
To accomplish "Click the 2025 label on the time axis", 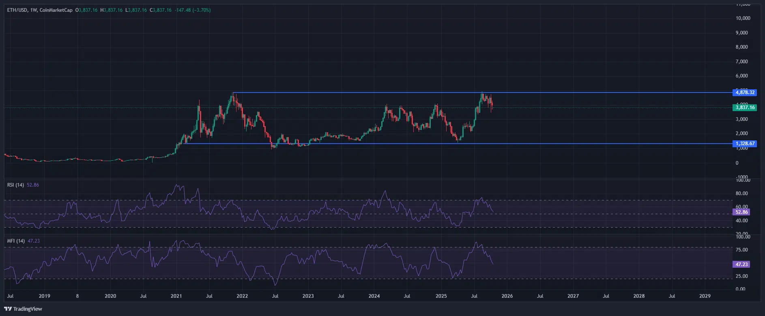I will (x=441, y=296).
